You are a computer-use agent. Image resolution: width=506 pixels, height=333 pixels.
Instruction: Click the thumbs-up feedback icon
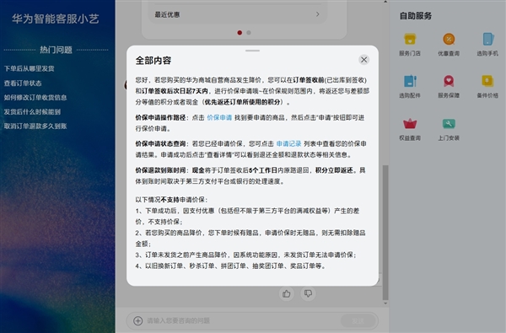tap(286, 293)
